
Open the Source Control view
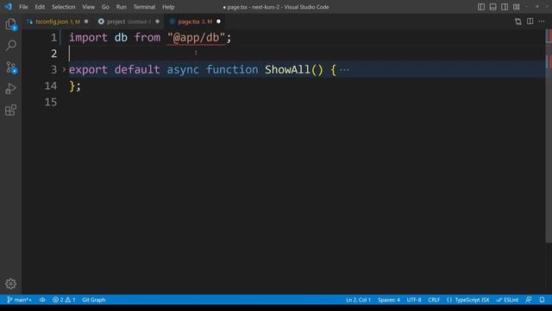pos(11,67)
